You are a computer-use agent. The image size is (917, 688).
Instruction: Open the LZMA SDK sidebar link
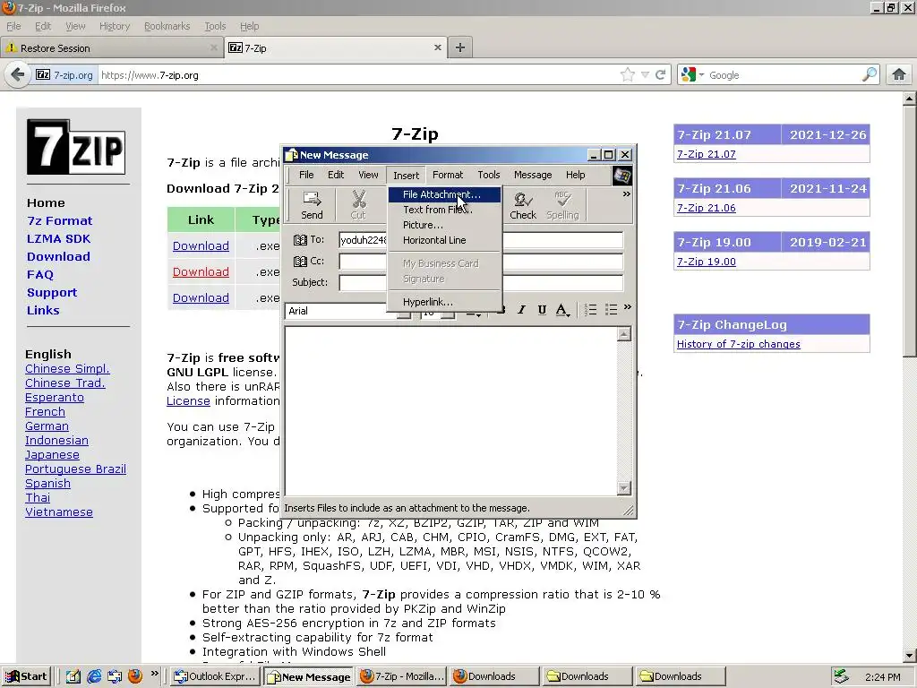(58, 238)
